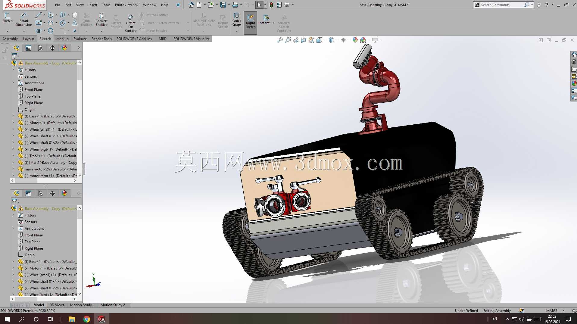Toggle Instant2D mode
577x324 pixels.
[266, 19]
